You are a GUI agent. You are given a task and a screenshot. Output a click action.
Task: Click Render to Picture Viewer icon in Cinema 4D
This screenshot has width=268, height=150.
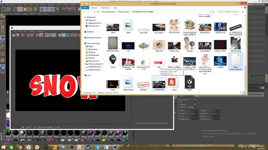coord(68,9)
